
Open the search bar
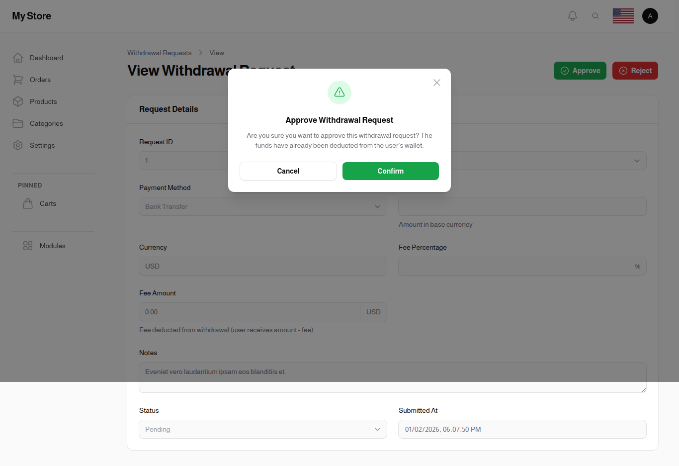click(595, 15)
